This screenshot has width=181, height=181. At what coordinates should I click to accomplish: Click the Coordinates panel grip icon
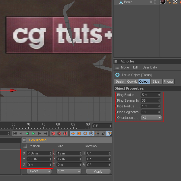[24, 140]
